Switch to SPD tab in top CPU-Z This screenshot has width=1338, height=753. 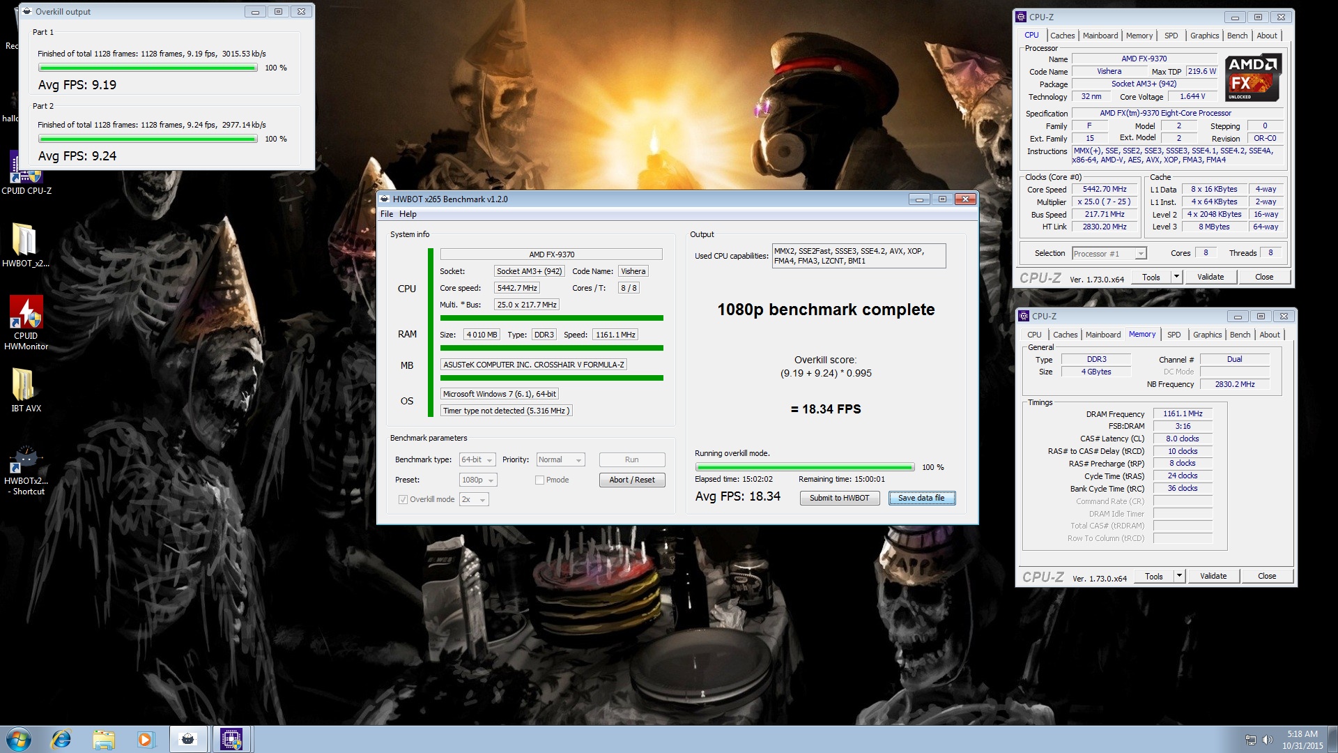pyautogui.click(x=1171, y=36)
